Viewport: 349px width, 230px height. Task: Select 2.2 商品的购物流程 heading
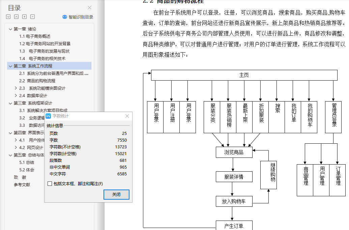point(37,81)
